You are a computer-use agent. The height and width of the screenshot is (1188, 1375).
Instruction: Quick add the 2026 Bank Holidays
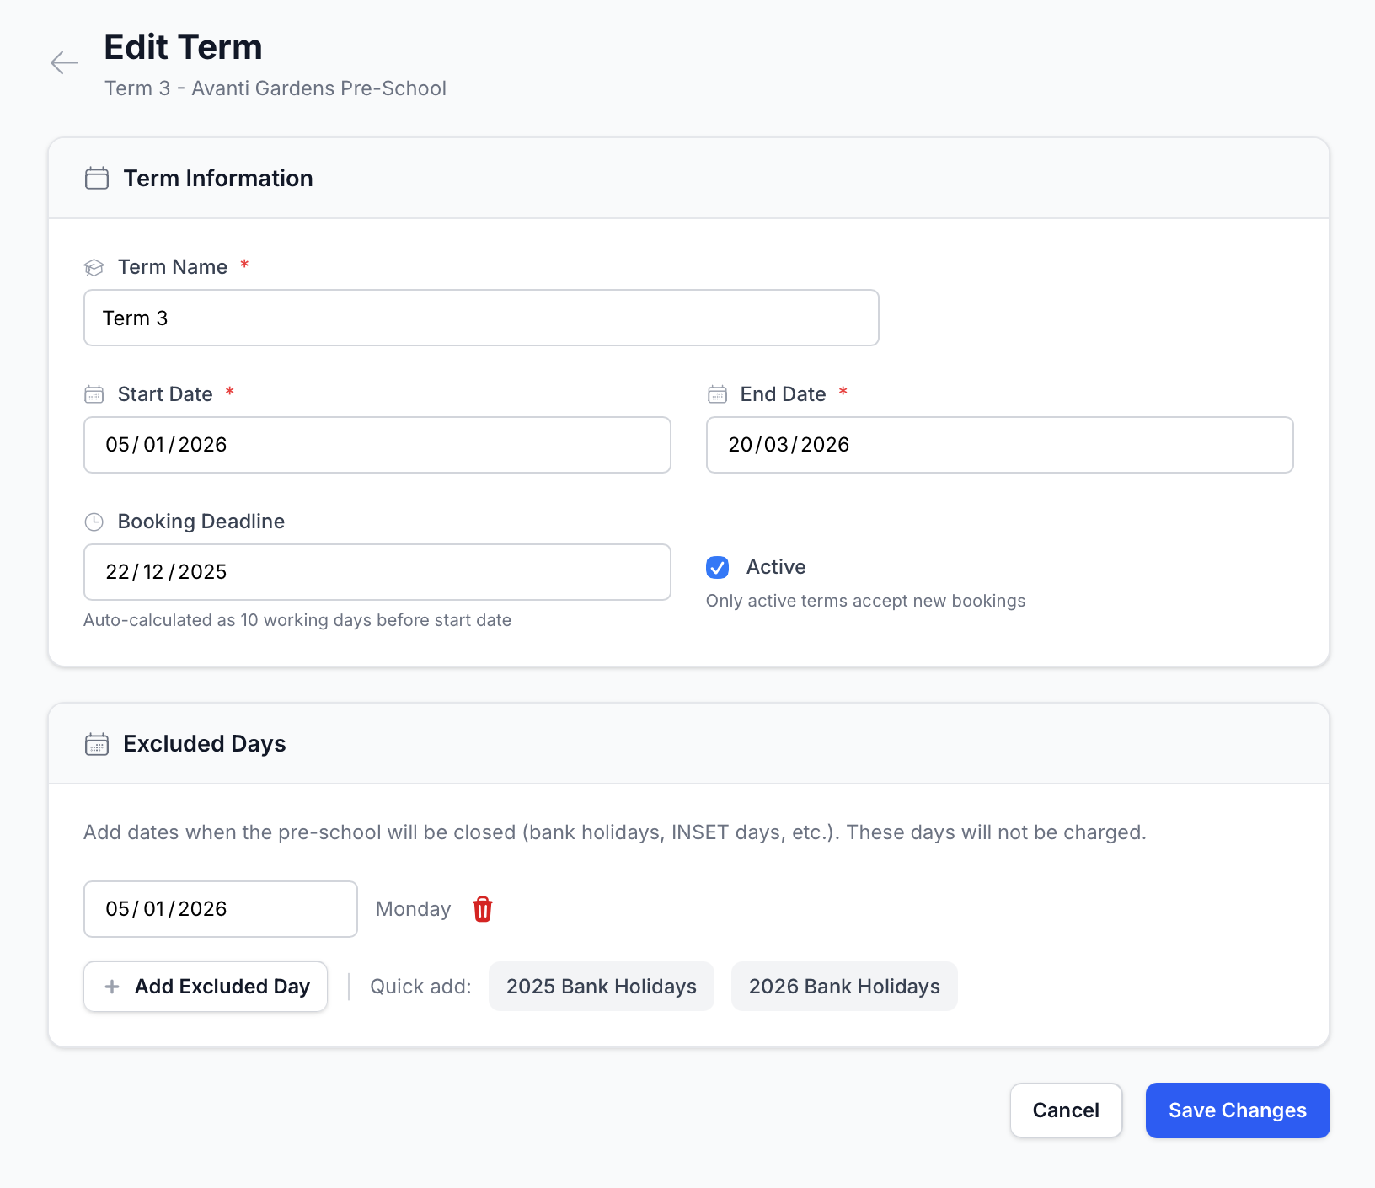click(x=843, y=986)
